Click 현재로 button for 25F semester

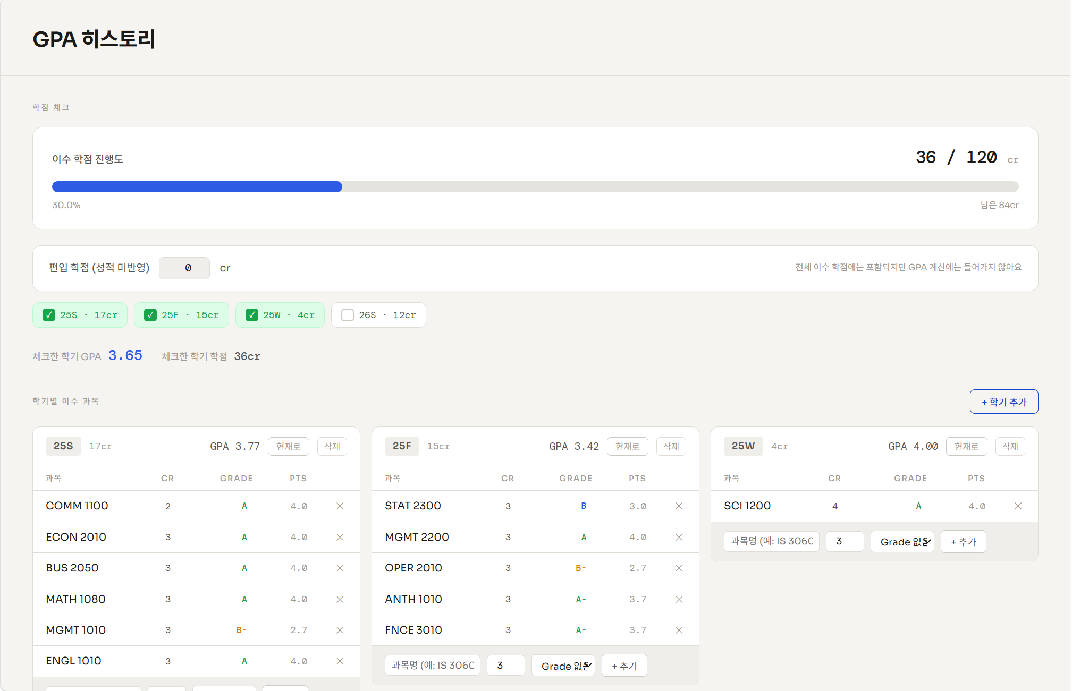pyautogui.click(x=628, y=447)
